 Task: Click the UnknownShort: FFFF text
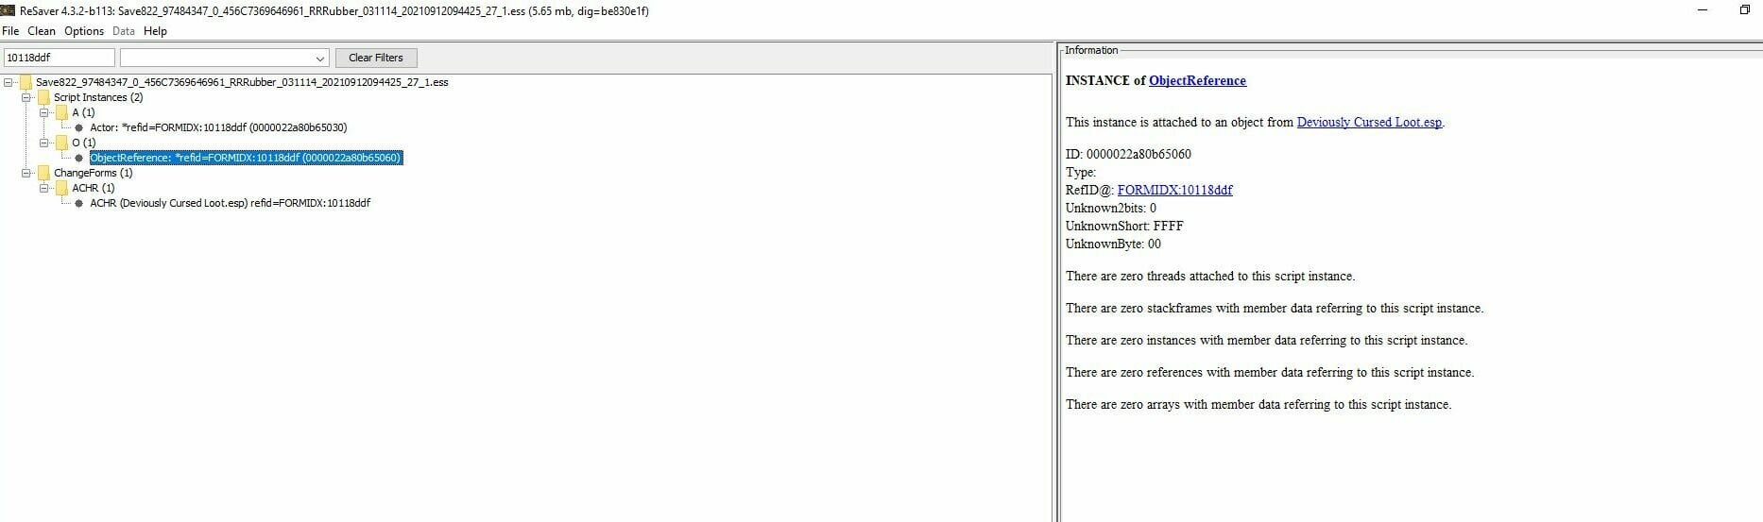coord(1124,226)
